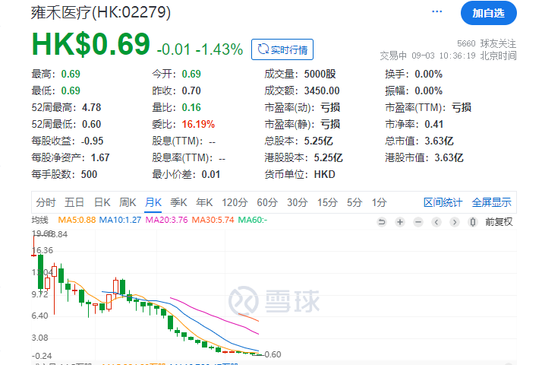Open 区间统计 range statistics link
The image size is (542, 365).
[x=443, y=202]
